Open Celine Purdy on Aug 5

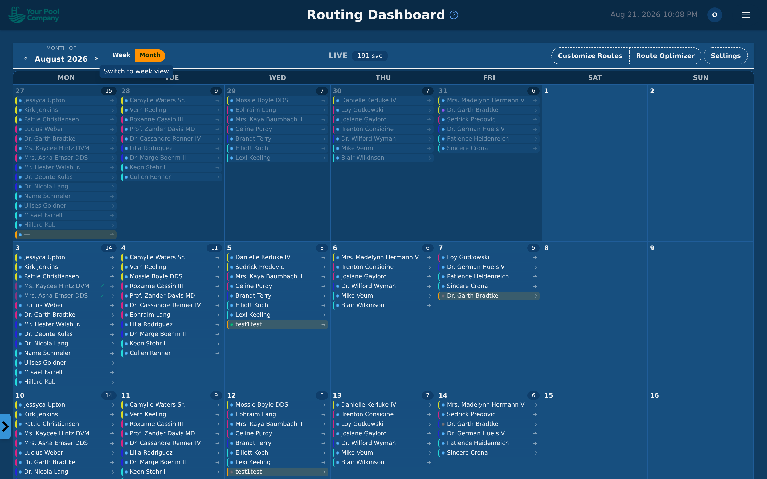click(x=277, y=286)
